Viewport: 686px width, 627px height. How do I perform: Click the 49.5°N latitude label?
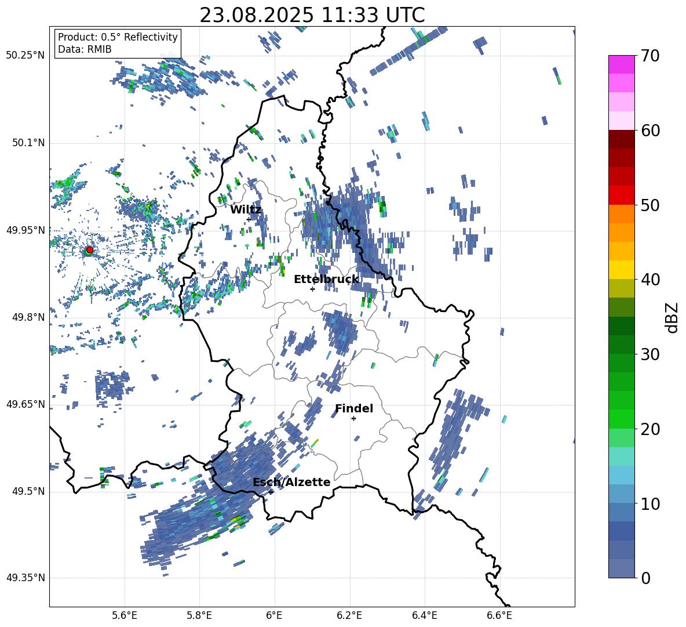coord(28,491)
